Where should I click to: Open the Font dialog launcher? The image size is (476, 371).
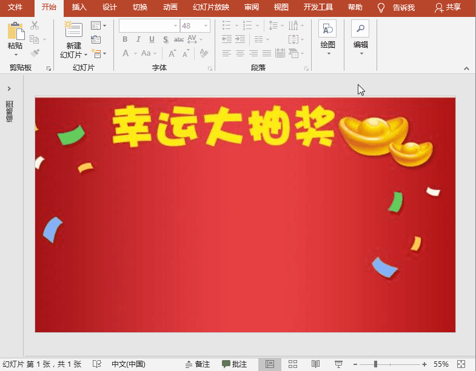pos(210,69)
